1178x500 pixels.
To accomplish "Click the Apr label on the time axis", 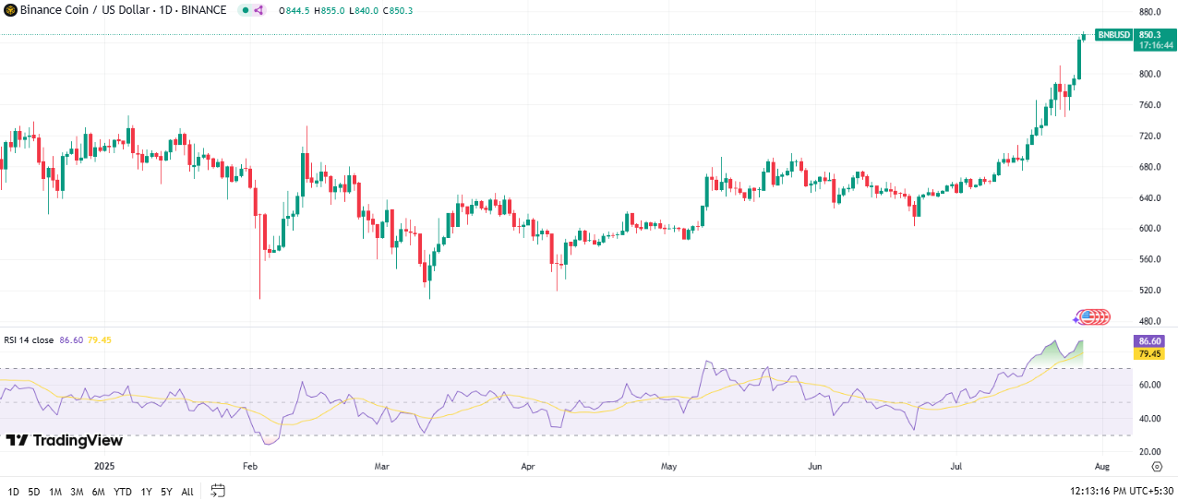I will (527, 468).
